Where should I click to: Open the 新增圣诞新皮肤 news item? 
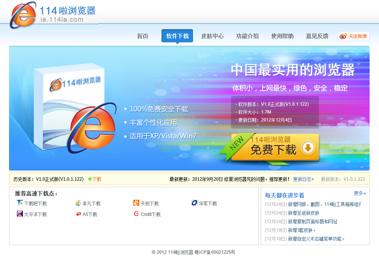pyautogui.click(x=304, y=213)
